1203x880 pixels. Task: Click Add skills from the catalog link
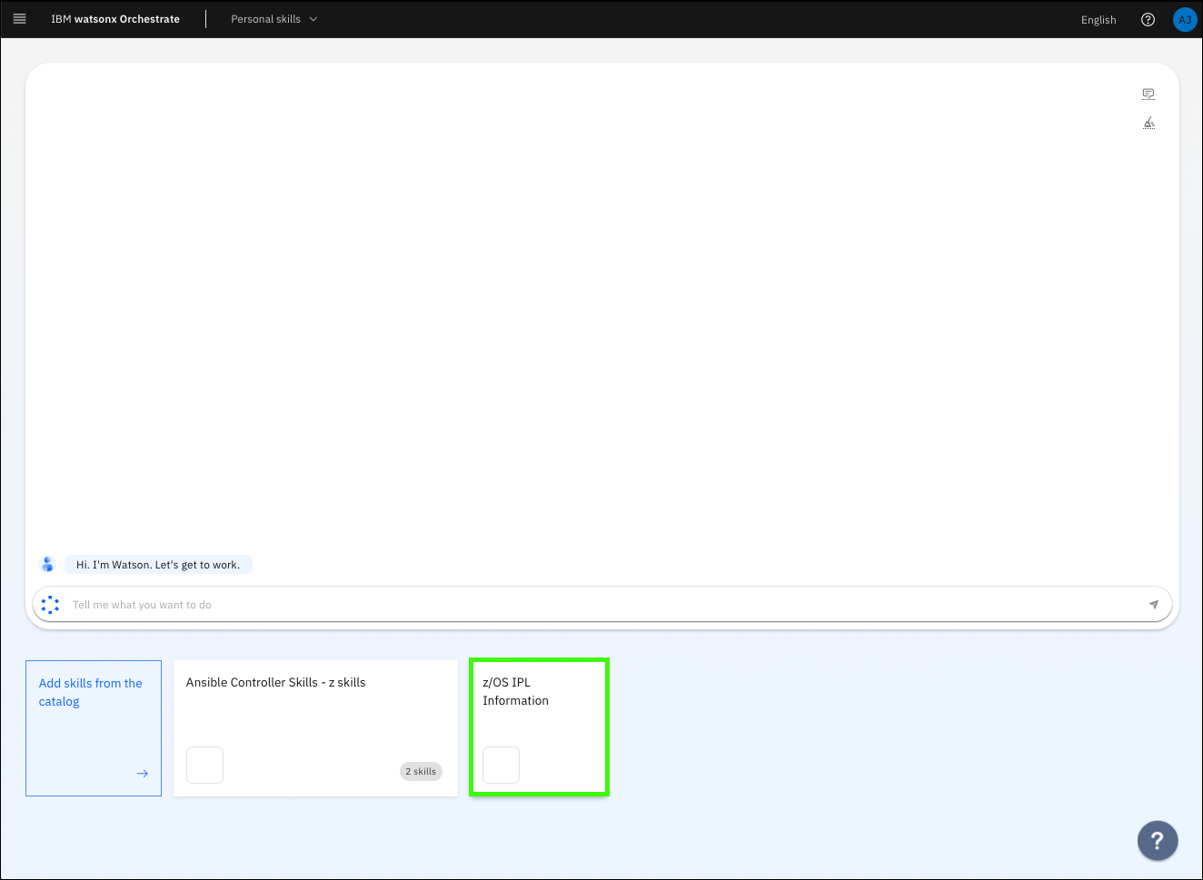(90, 692)
